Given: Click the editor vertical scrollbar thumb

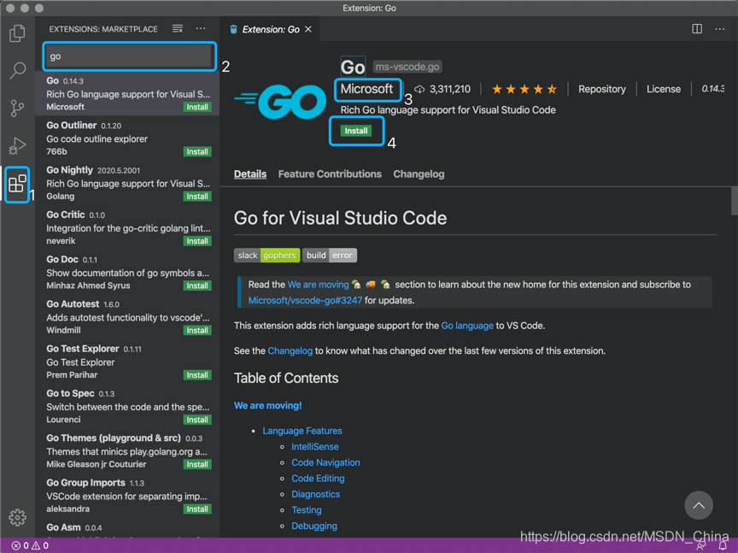Looking at the screenshot, I should (x=735, y=201).
